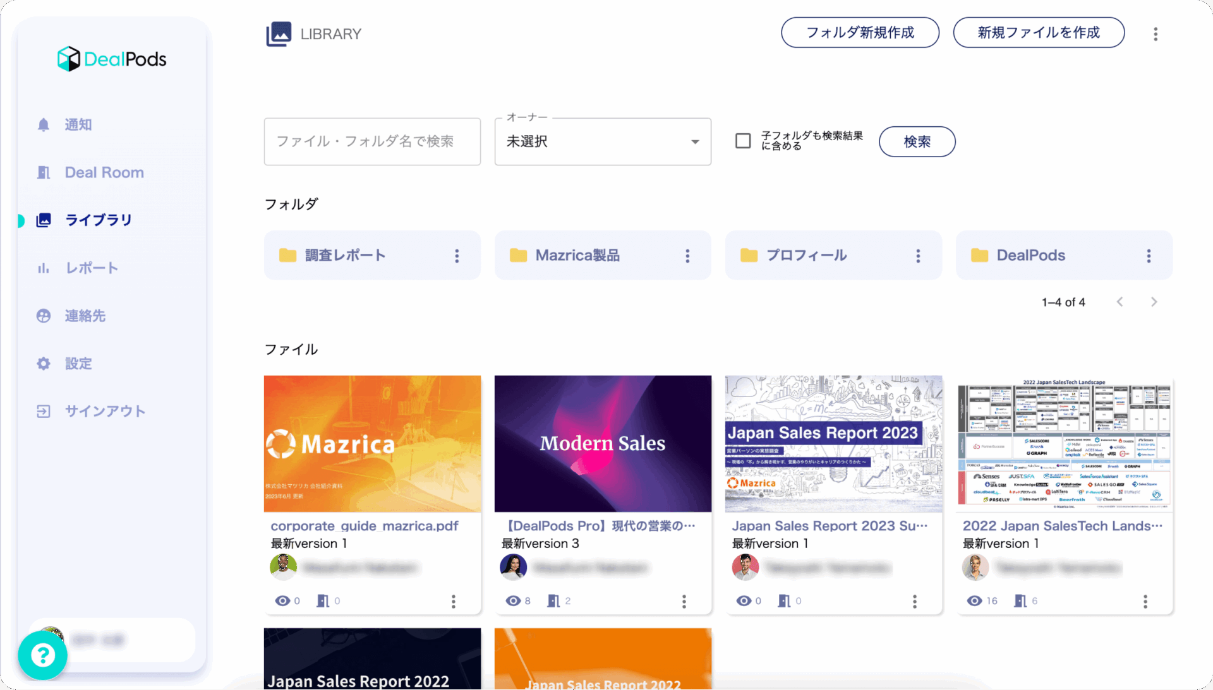The height and width of the screenshot is (690, 1213).
Task: Open the header more options menu
Action: click(x=1156, y=34)
